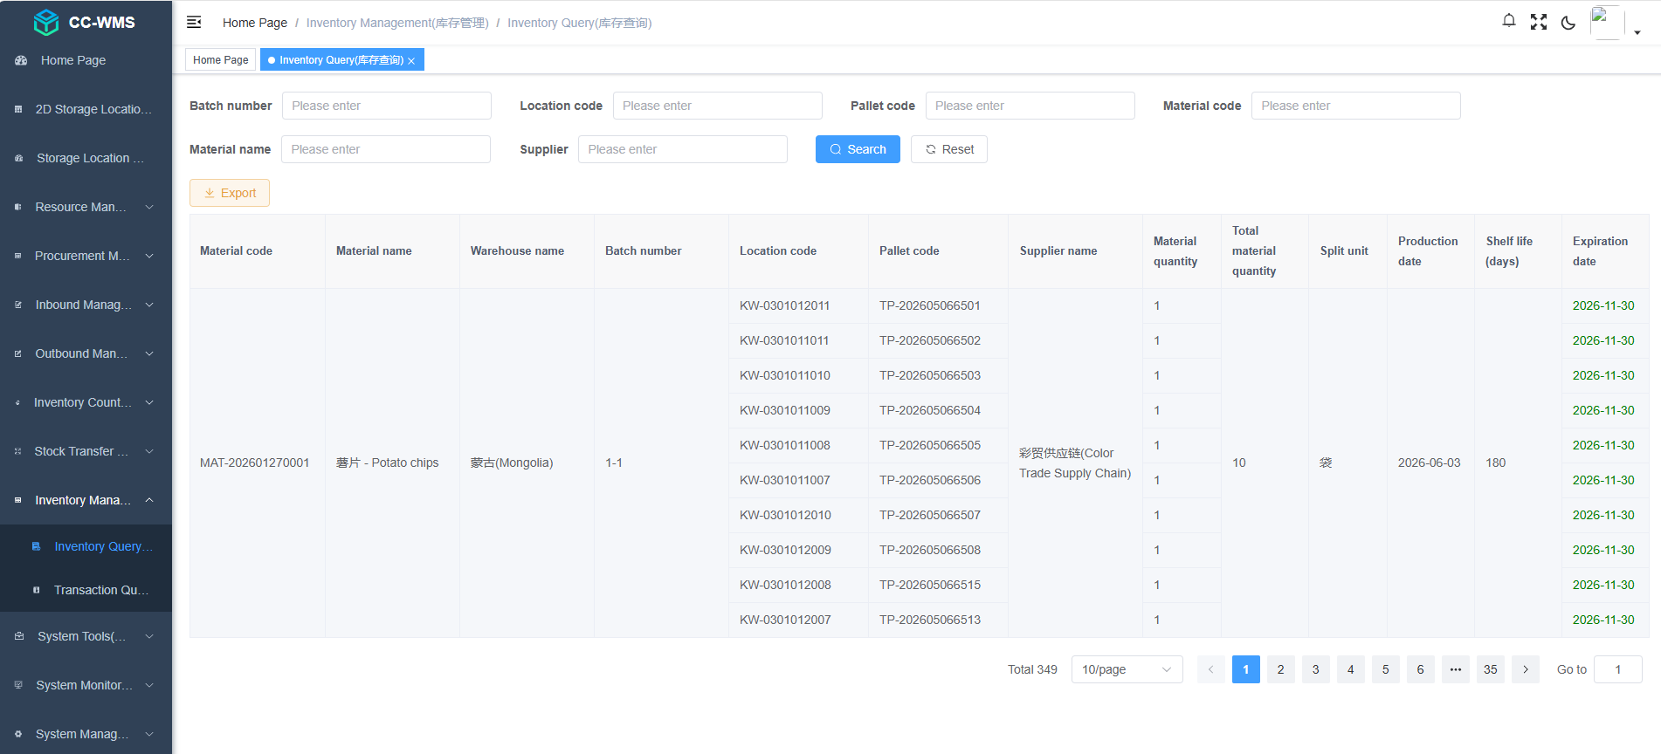Open Inventory Query in the sidebar
The image size is (1661, 754).
click(86, 546)
